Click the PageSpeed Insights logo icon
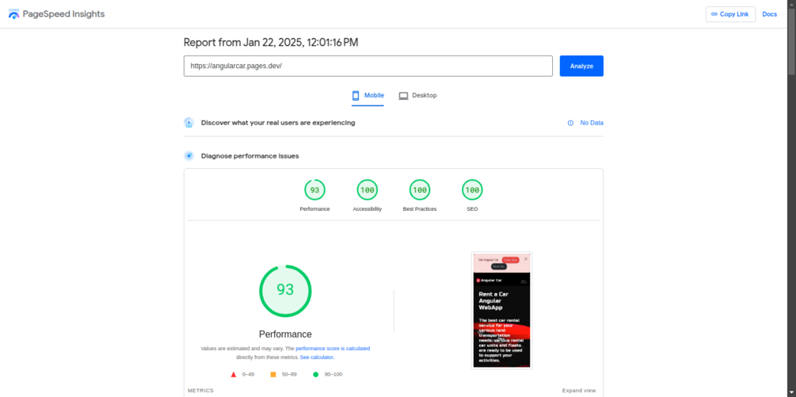 13,14
